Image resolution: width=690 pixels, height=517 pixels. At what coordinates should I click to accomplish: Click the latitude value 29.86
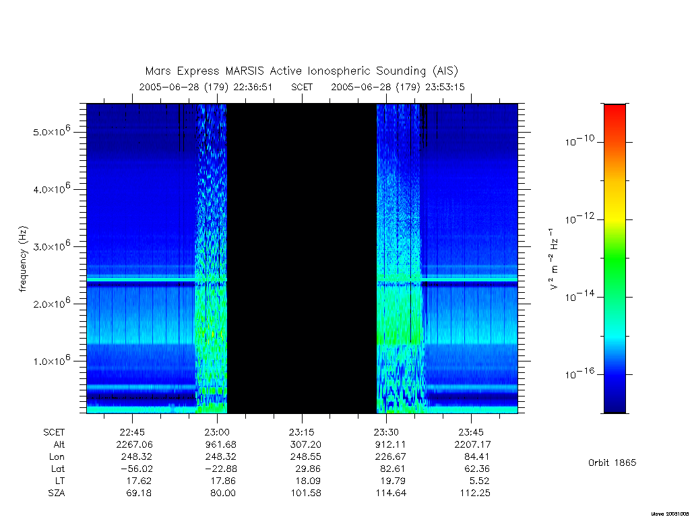click(x=307, y=469)
